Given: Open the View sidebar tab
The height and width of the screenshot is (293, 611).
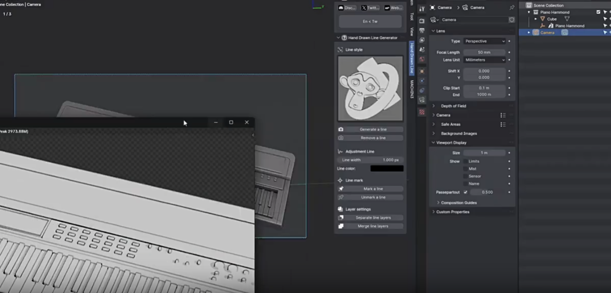Looking at the screenshot, I should tap(412, 31).
